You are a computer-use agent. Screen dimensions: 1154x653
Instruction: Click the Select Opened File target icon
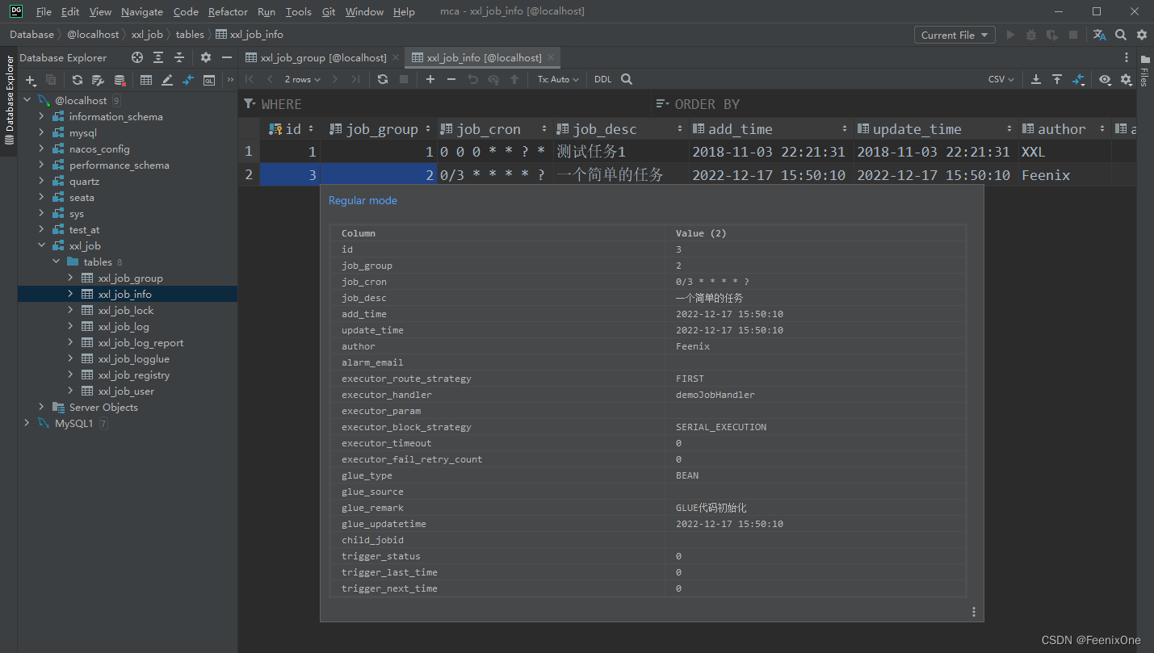(137, 57)
